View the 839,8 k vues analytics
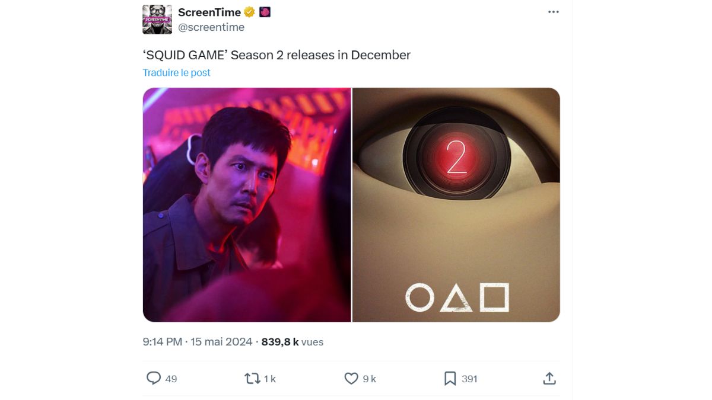712x400 pixels. (x=291, y=342)
